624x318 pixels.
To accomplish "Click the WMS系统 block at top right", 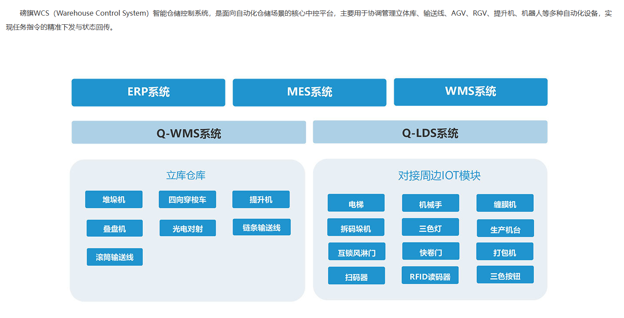I will pos(470,92).
